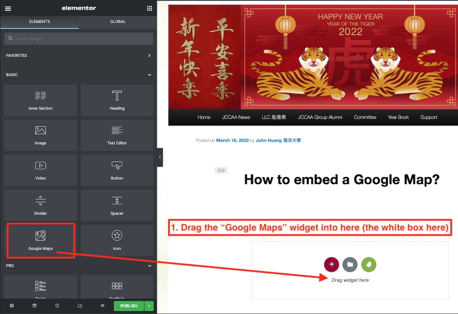Select the Posts widget under Pro
Screen dimensions: 458x314
coord(41,287)
